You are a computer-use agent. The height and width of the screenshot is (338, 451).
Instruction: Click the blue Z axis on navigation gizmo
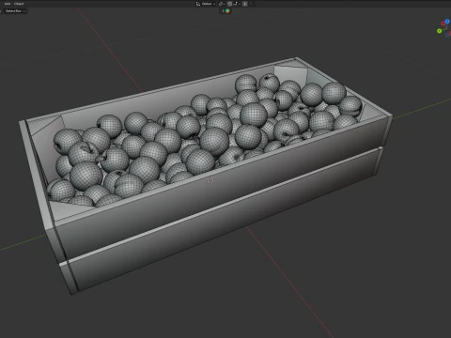coord(447,22)
